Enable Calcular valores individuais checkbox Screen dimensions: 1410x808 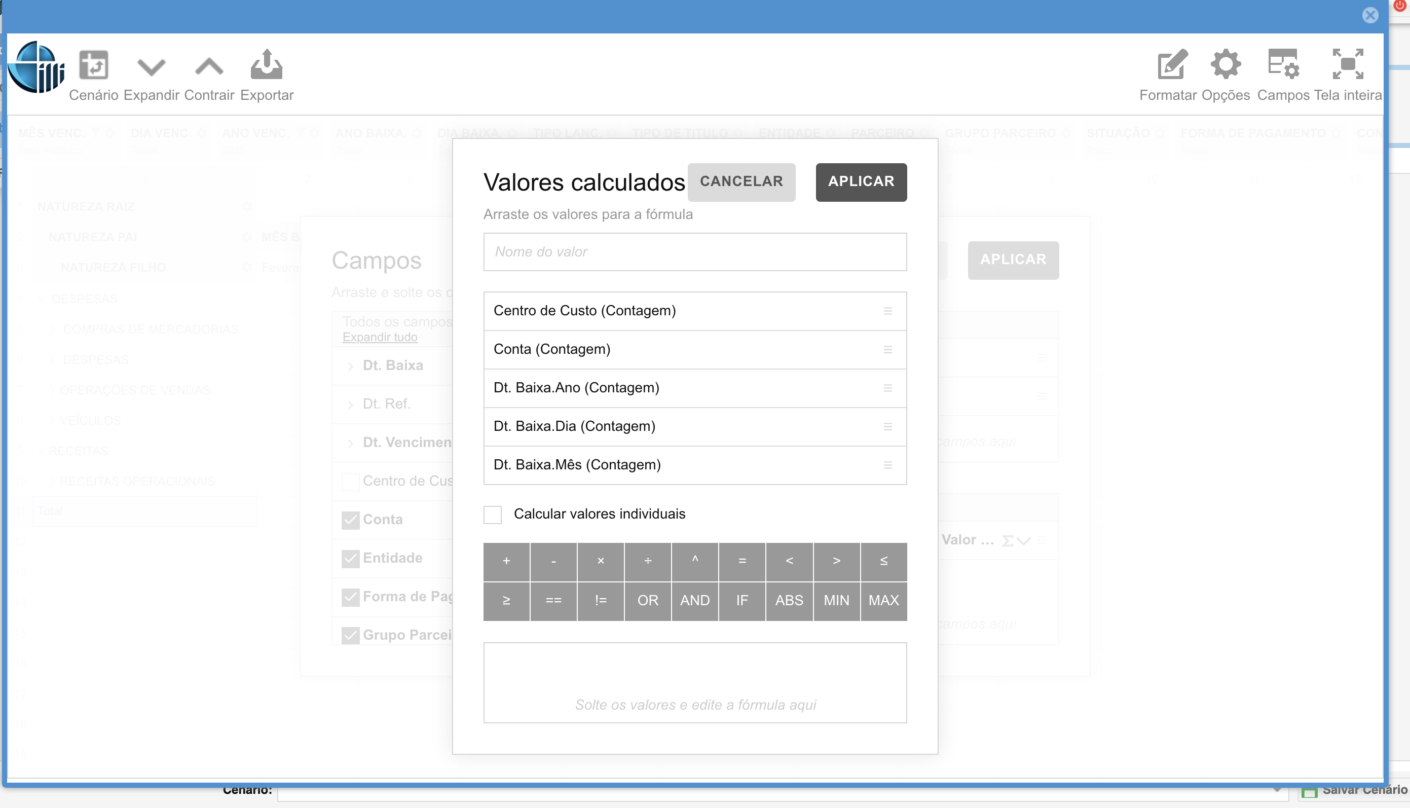(x=493, y=515)
